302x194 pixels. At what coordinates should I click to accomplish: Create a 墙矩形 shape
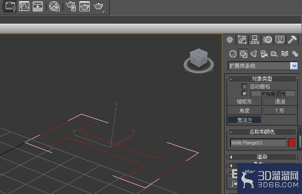pos(245,101)
